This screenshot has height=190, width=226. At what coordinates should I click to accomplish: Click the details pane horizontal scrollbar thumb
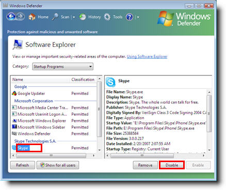tap(142, 155)
